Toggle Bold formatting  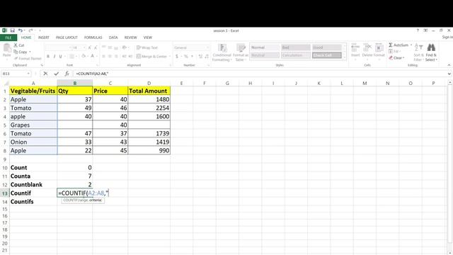(x=48, y=57)
